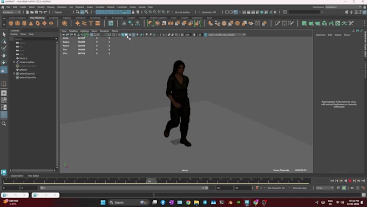Viewport: 367px width, 207px height.
Task: Click the multi-cut pencil shelf icon
Action: pos(277,23)
